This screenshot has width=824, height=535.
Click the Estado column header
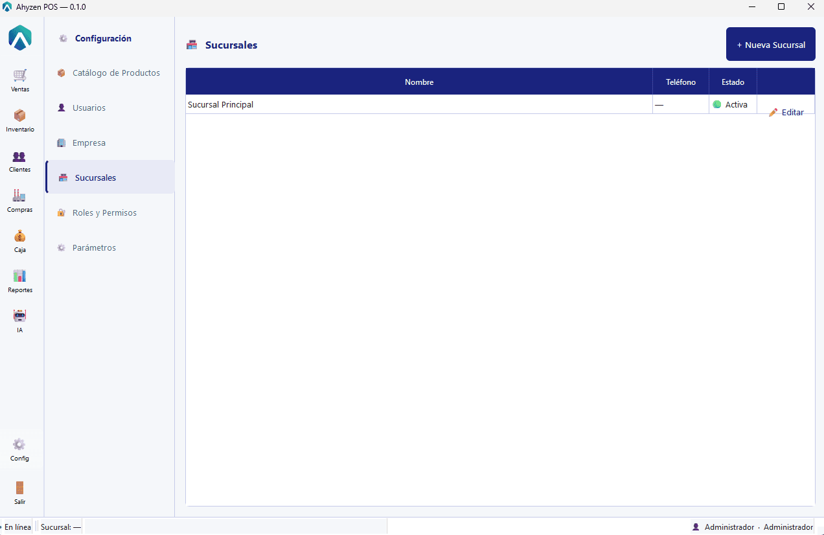733,82
